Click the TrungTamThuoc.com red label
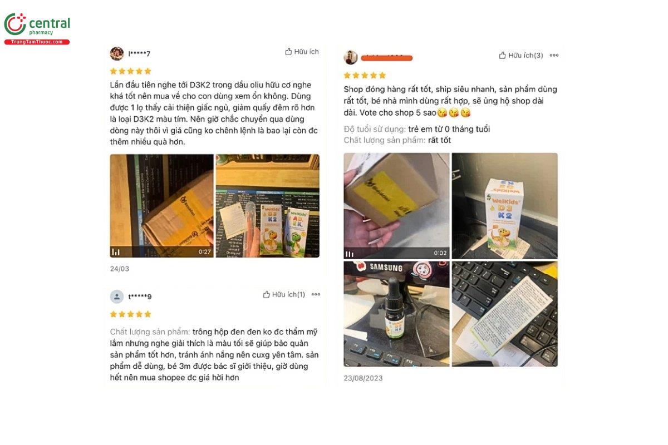The height and width of the screenshot is (445, 668). [x=37, y=42]
